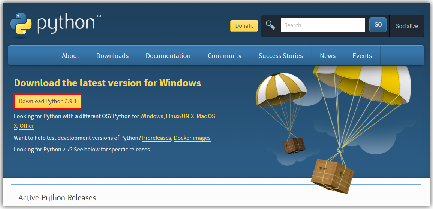Viewport: 433px width, 209px height.
Task: Click the Download Python 3.9.1 button
Action: pyautogui.click(x=48, y=101)
